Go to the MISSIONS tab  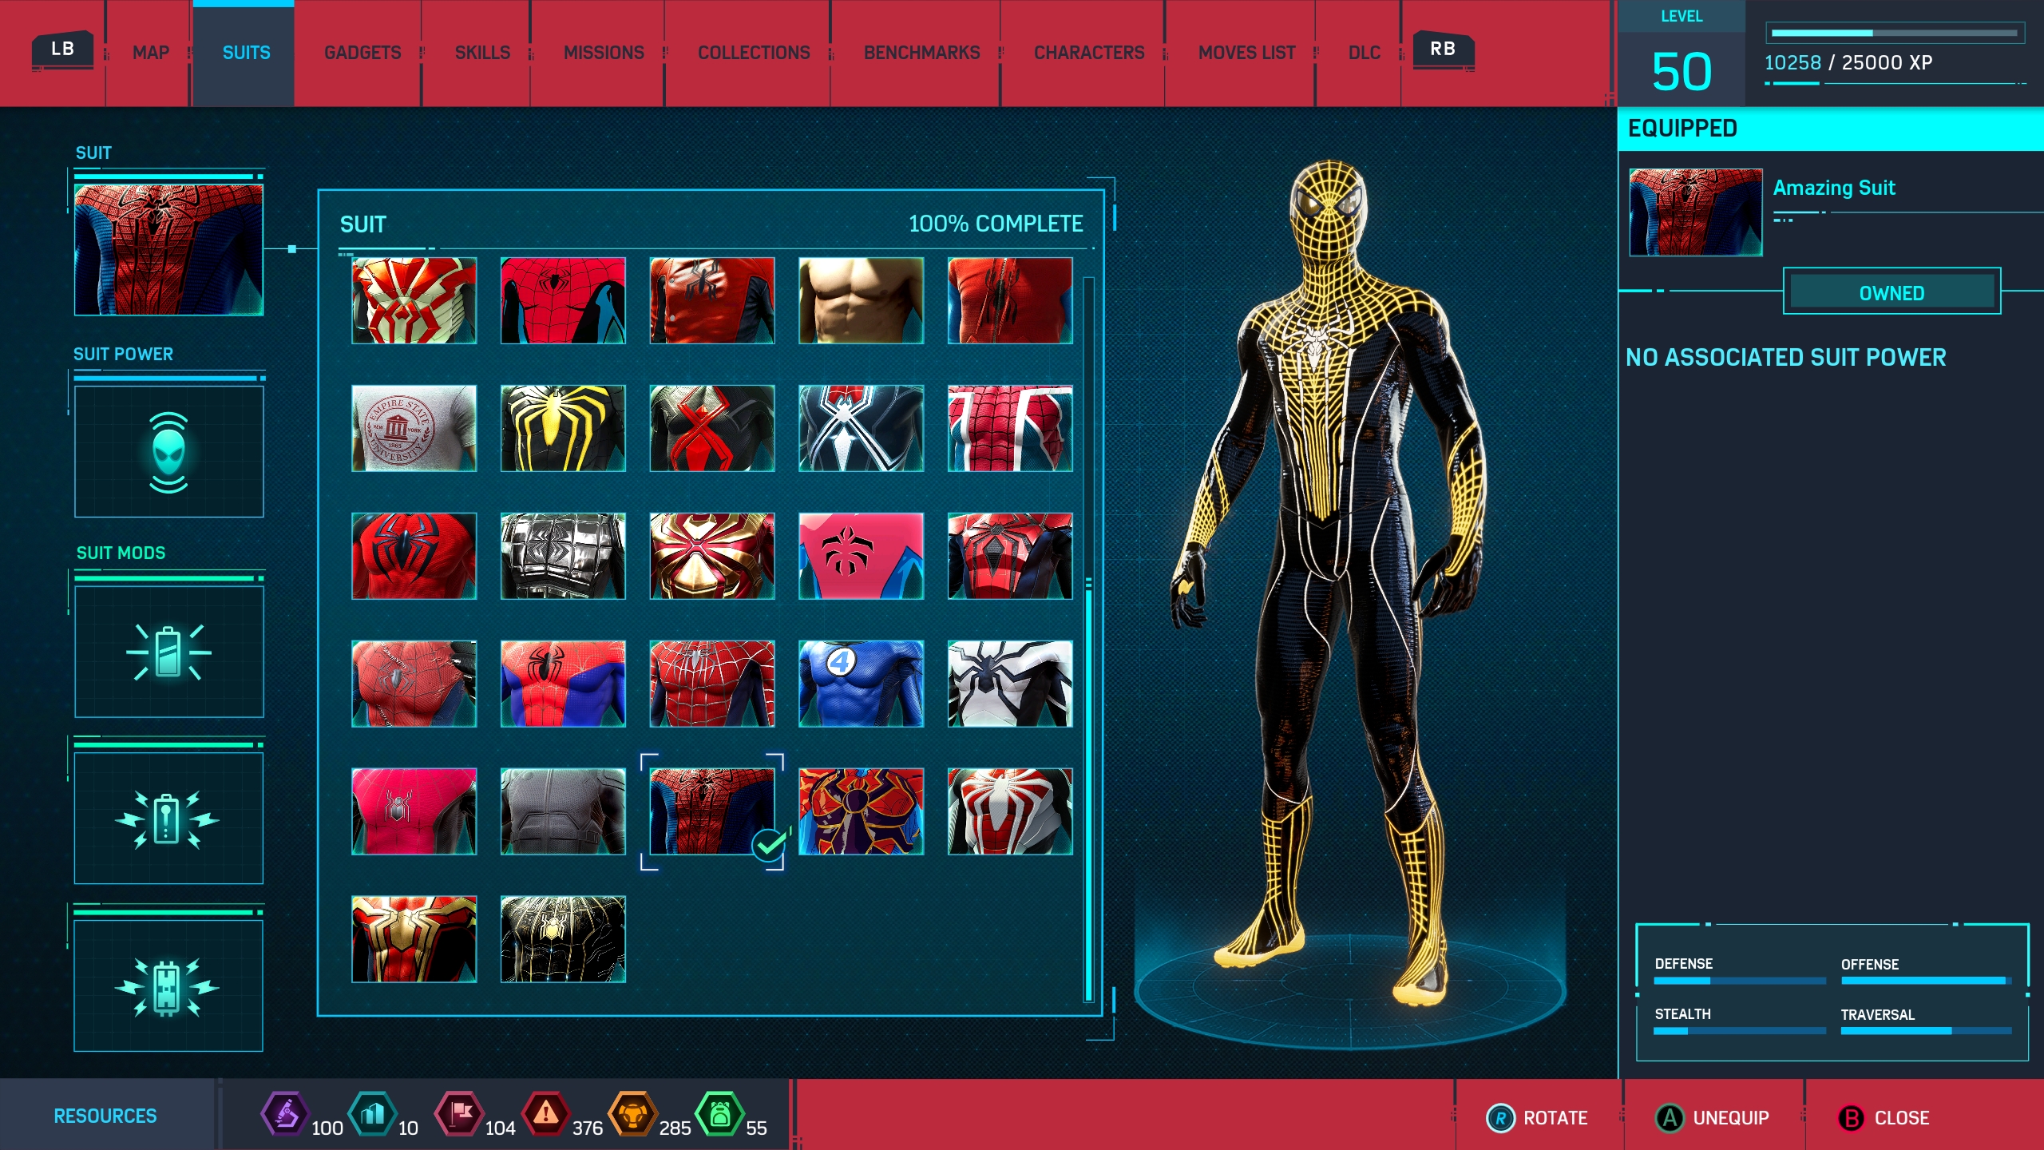click(x=604, y=53)
